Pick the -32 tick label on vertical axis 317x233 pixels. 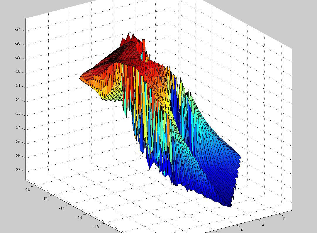(18, 100)
